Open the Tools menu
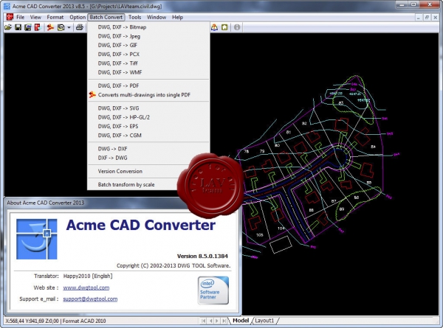443x328 pixels. click(135, 17)
